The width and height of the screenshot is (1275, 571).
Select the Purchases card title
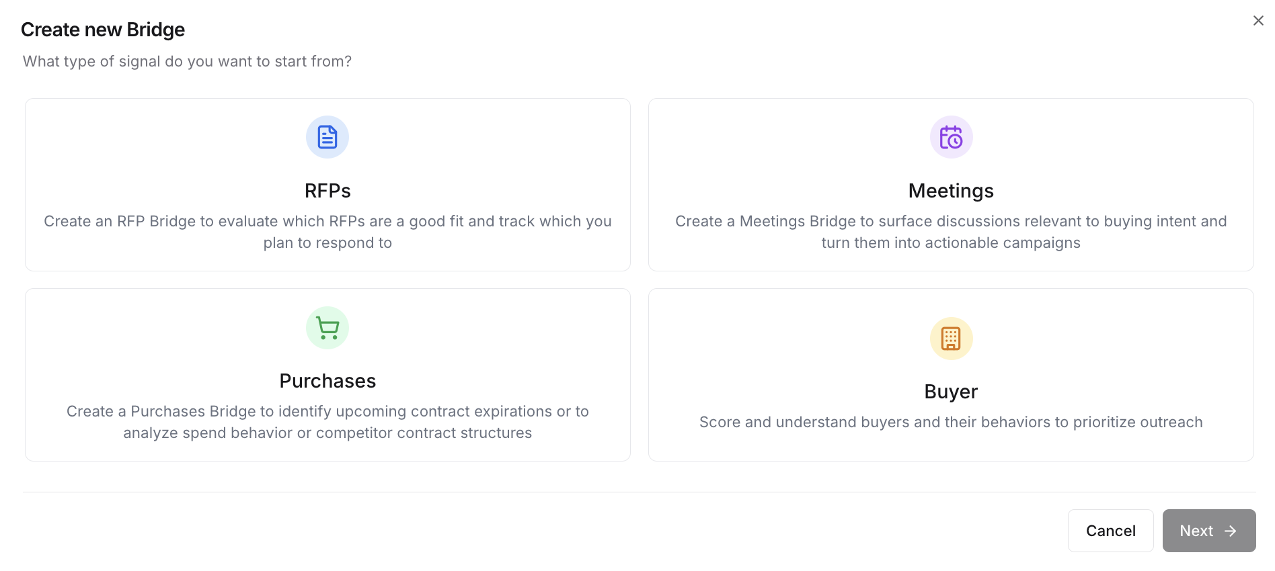[327, 381]
